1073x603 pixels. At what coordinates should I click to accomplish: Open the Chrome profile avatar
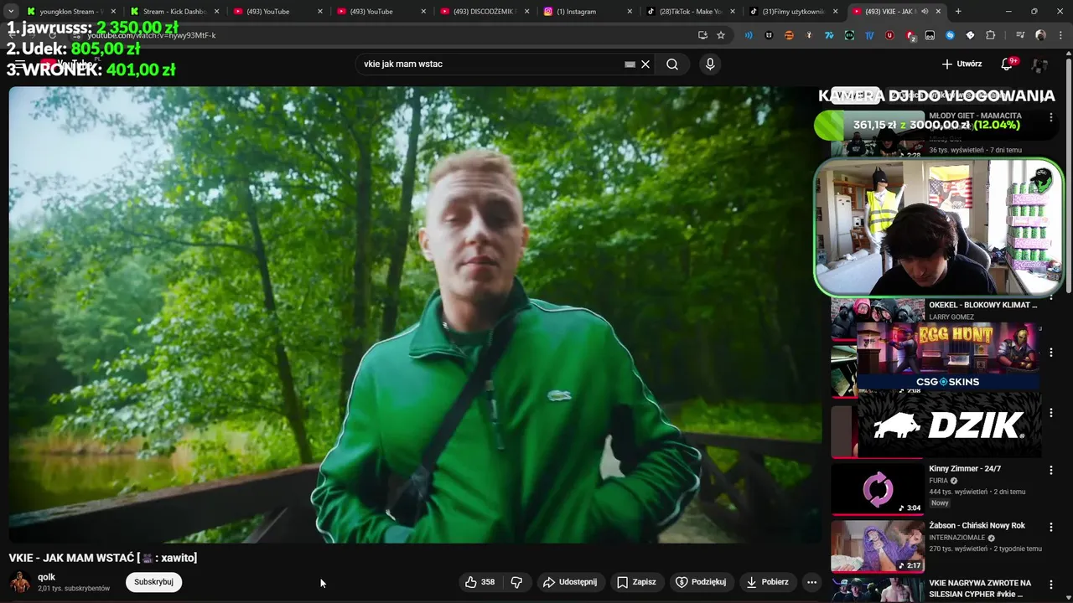(1040, 35)
